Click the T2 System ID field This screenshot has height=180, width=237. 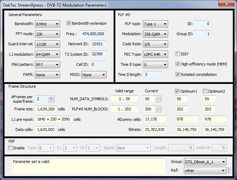click(98, 54)
